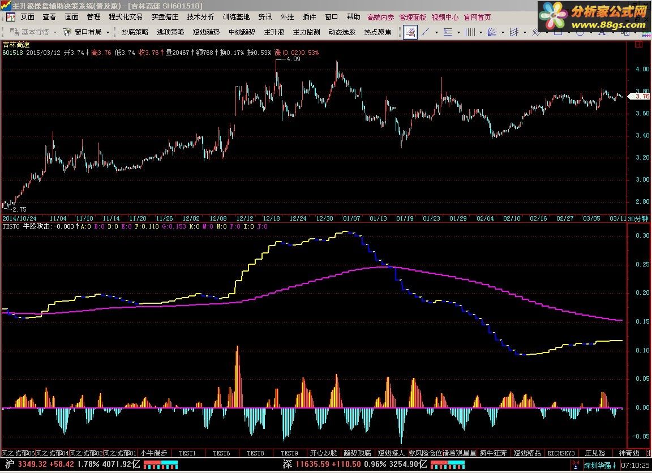Expand the slanted grid tool dropdown arrow
Viewport: 652px width, 473px height.
[525, 32]
